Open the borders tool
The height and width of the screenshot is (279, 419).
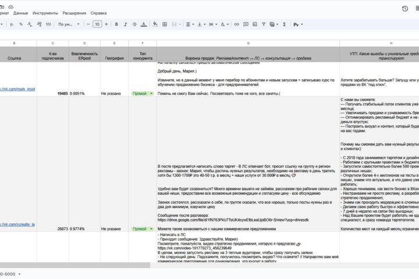coord(165,24)
